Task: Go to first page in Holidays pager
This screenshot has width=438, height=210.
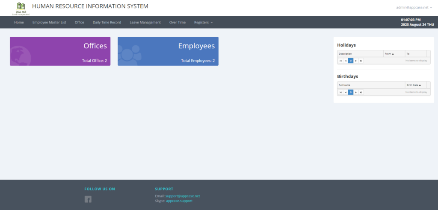Action: point(340,61)
